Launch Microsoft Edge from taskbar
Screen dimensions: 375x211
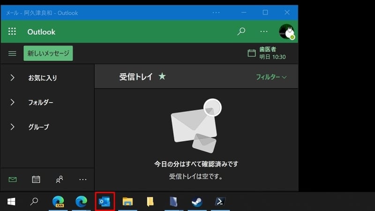pos(81,202)
